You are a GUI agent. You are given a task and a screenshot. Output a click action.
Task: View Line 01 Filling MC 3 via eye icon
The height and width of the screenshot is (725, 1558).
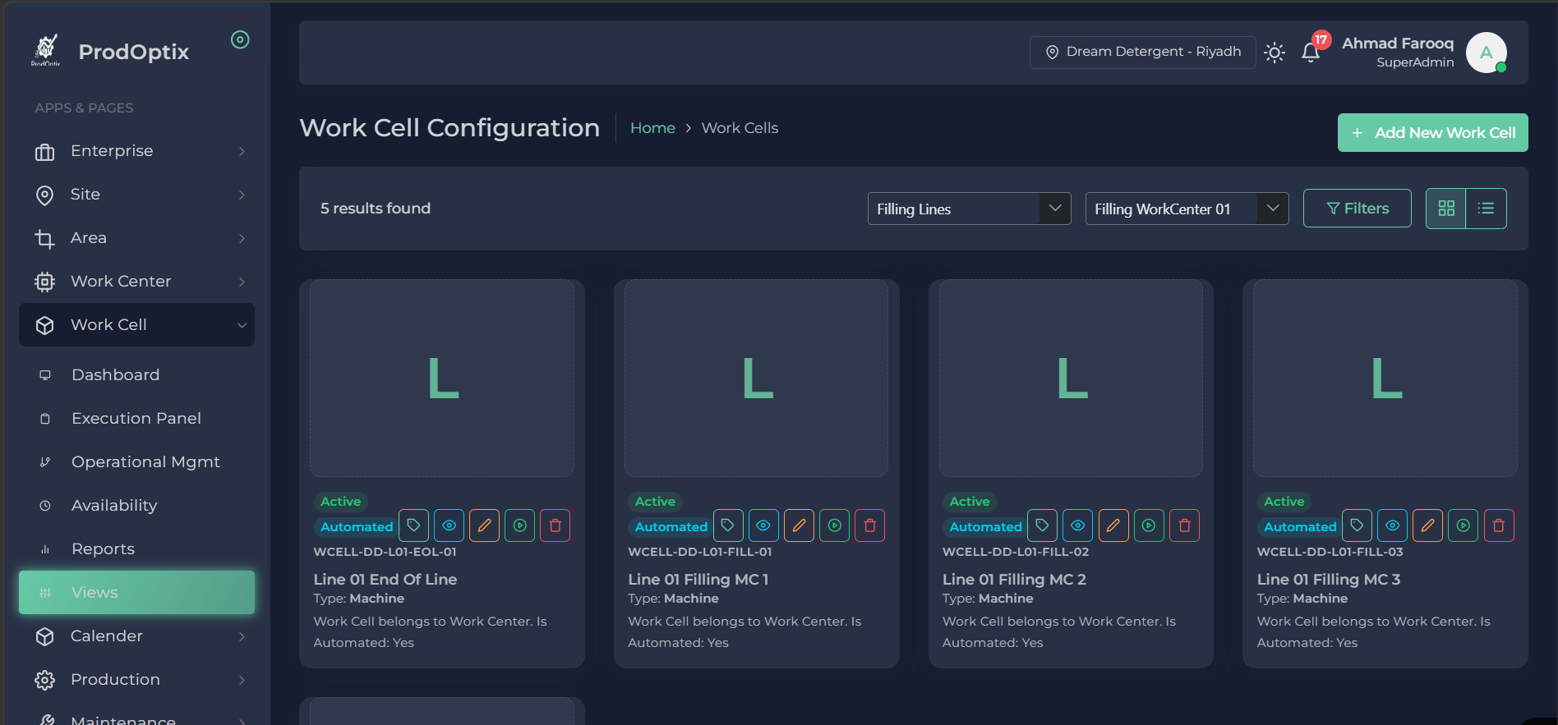(x=1392, y=525)
